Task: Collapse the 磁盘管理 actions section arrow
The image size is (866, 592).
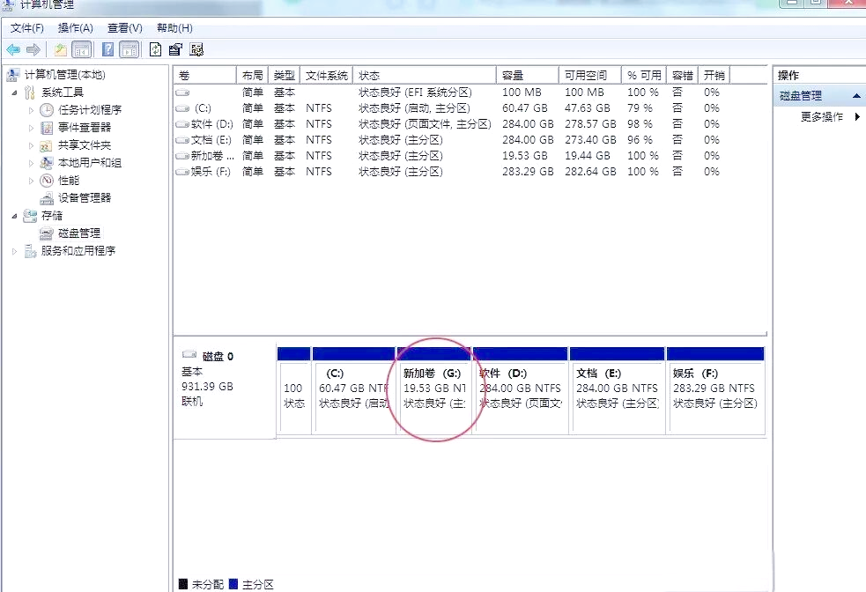Action: [856, 96]
